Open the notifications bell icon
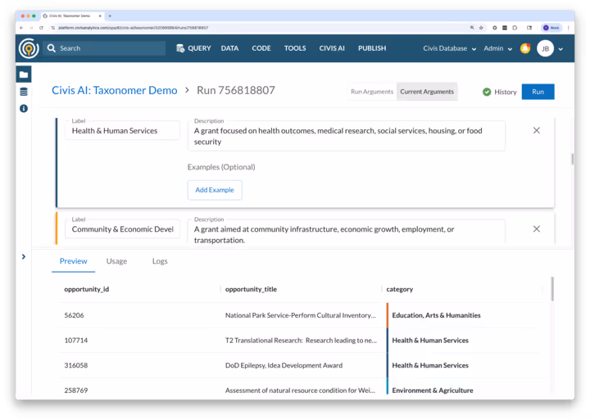The width and height of the screenshot is (590, 420). 525,48
